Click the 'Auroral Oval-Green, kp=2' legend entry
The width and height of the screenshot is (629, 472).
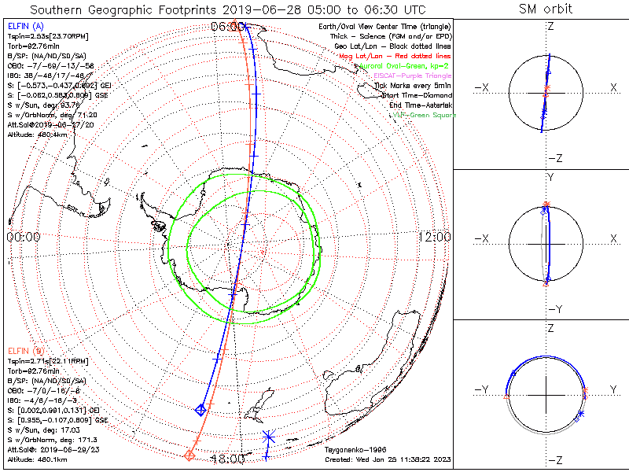click(x=403, y=66)
